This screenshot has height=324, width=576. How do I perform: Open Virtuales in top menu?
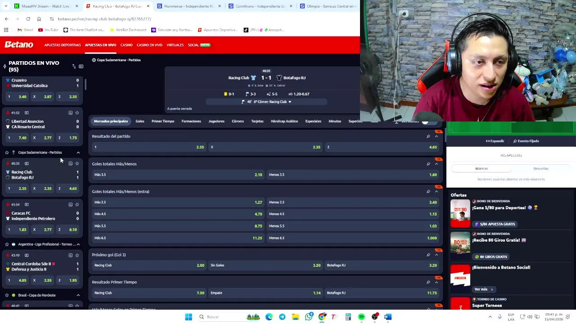click(x=175, y=45)
